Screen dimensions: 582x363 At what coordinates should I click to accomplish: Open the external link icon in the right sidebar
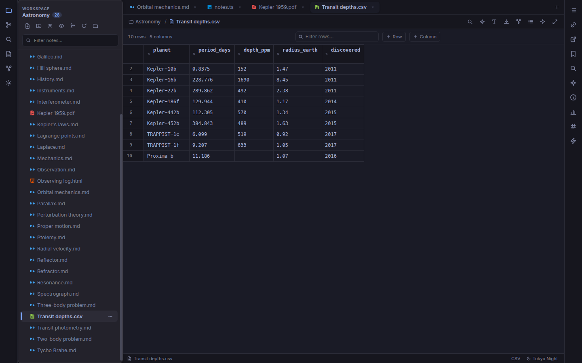[x=573, y=40]
